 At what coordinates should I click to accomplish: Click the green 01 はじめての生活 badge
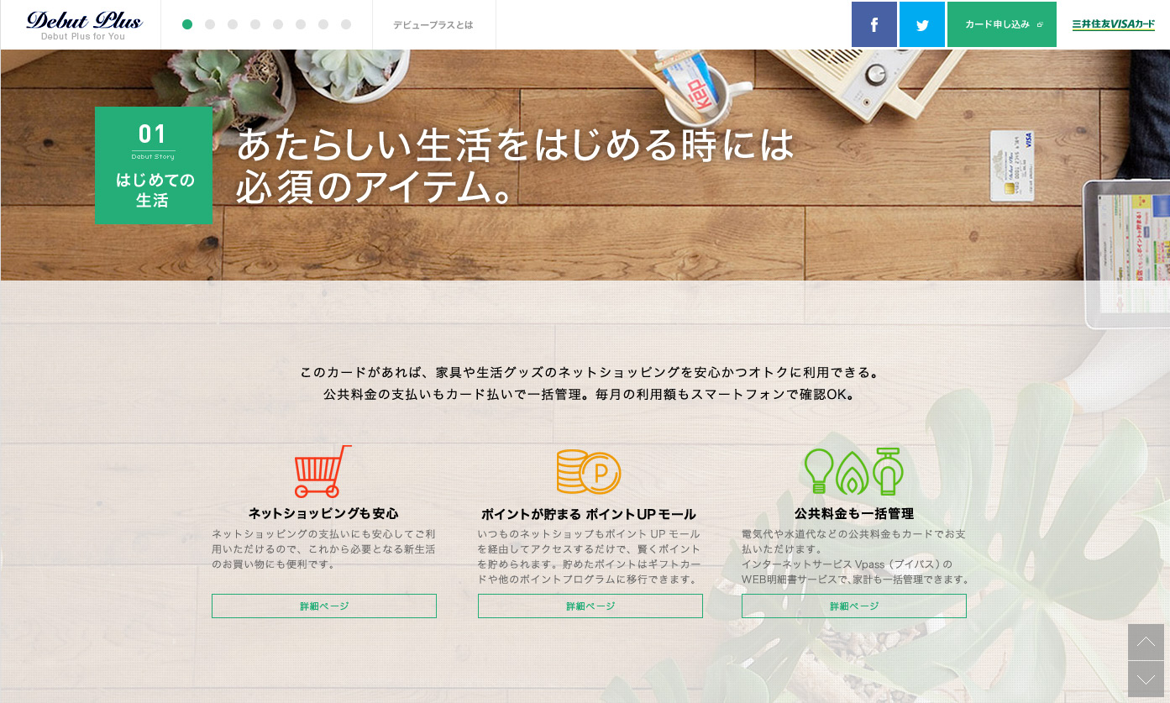154,165
